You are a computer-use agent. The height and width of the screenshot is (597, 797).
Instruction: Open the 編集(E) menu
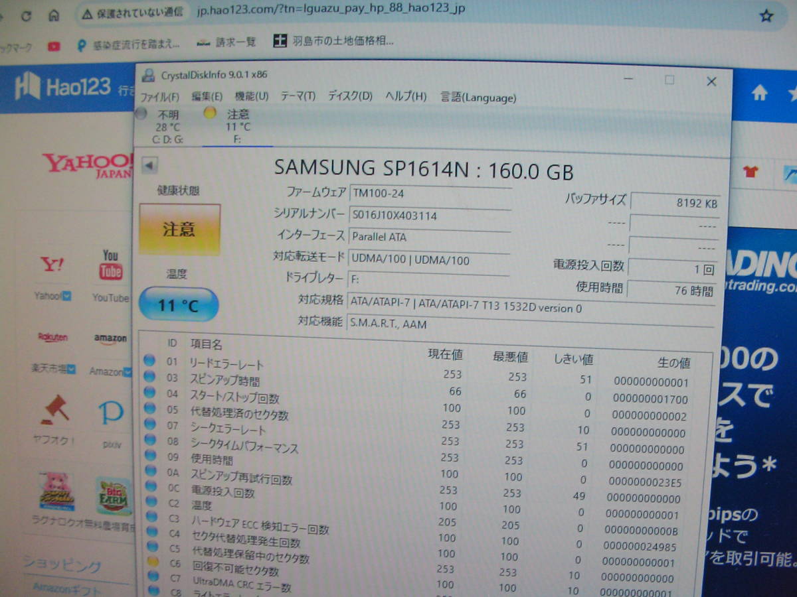[207, 96]
